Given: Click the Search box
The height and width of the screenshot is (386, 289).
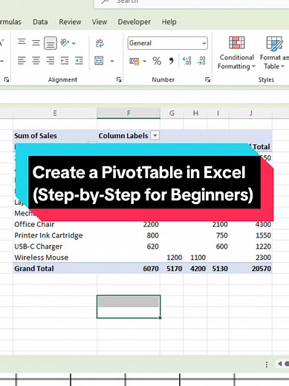Looking at the screenshot, I should click(192, 4).
